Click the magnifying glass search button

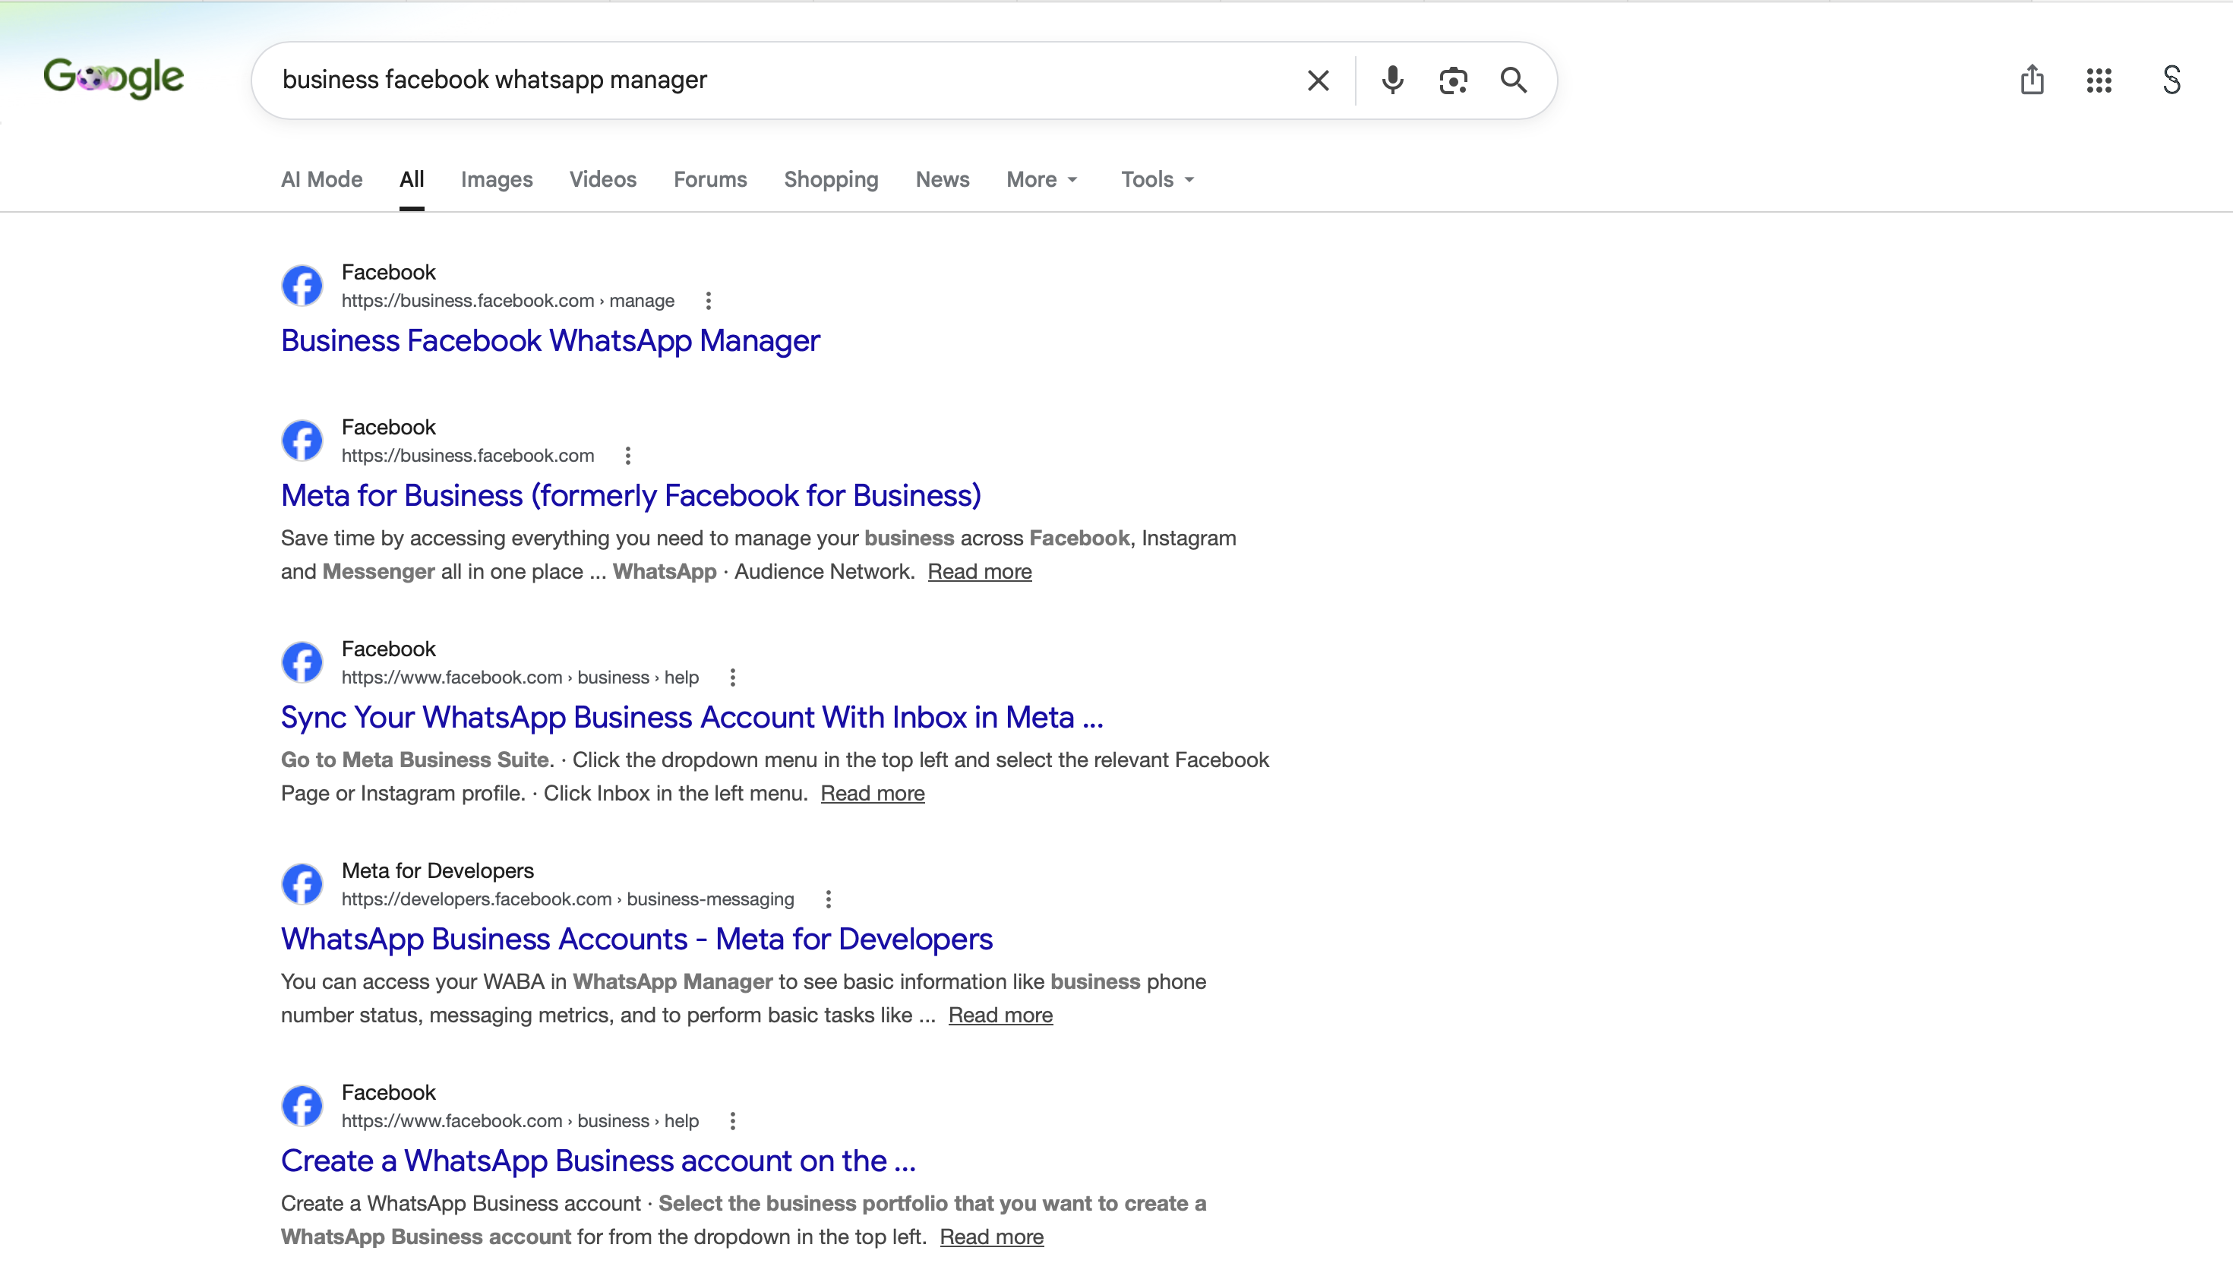(x=1514, y=81)
